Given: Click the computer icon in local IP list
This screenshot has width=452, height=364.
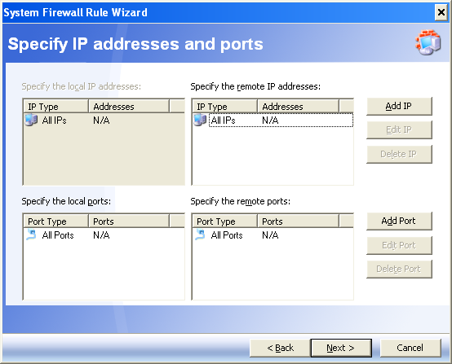Looking at the screenshot, I should (x=31, y=120).
